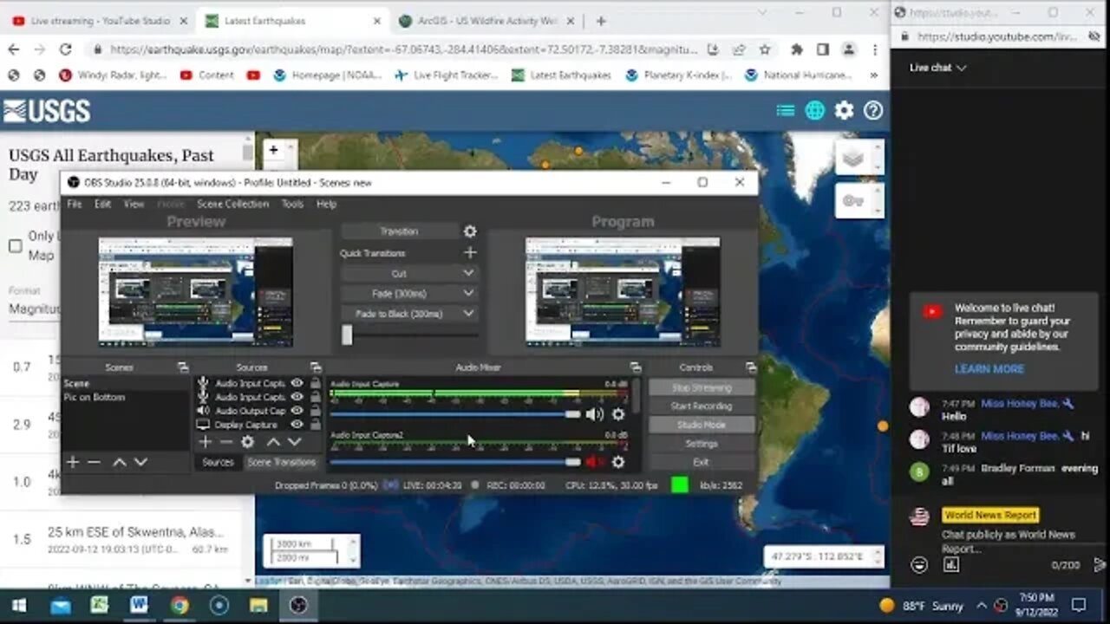The height and width of the screenshot is (624, 1110).
Task: Lock the Display Capture source
Action: click(x=316, y=425)
